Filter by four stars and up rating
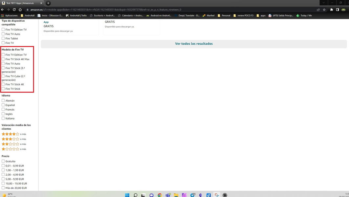Image resolution: width=349 pixels, height=197 pixels. [x=11, y=134]
